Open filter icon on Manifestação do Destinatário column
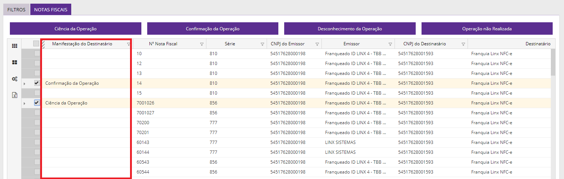 [x=128, y=44]
